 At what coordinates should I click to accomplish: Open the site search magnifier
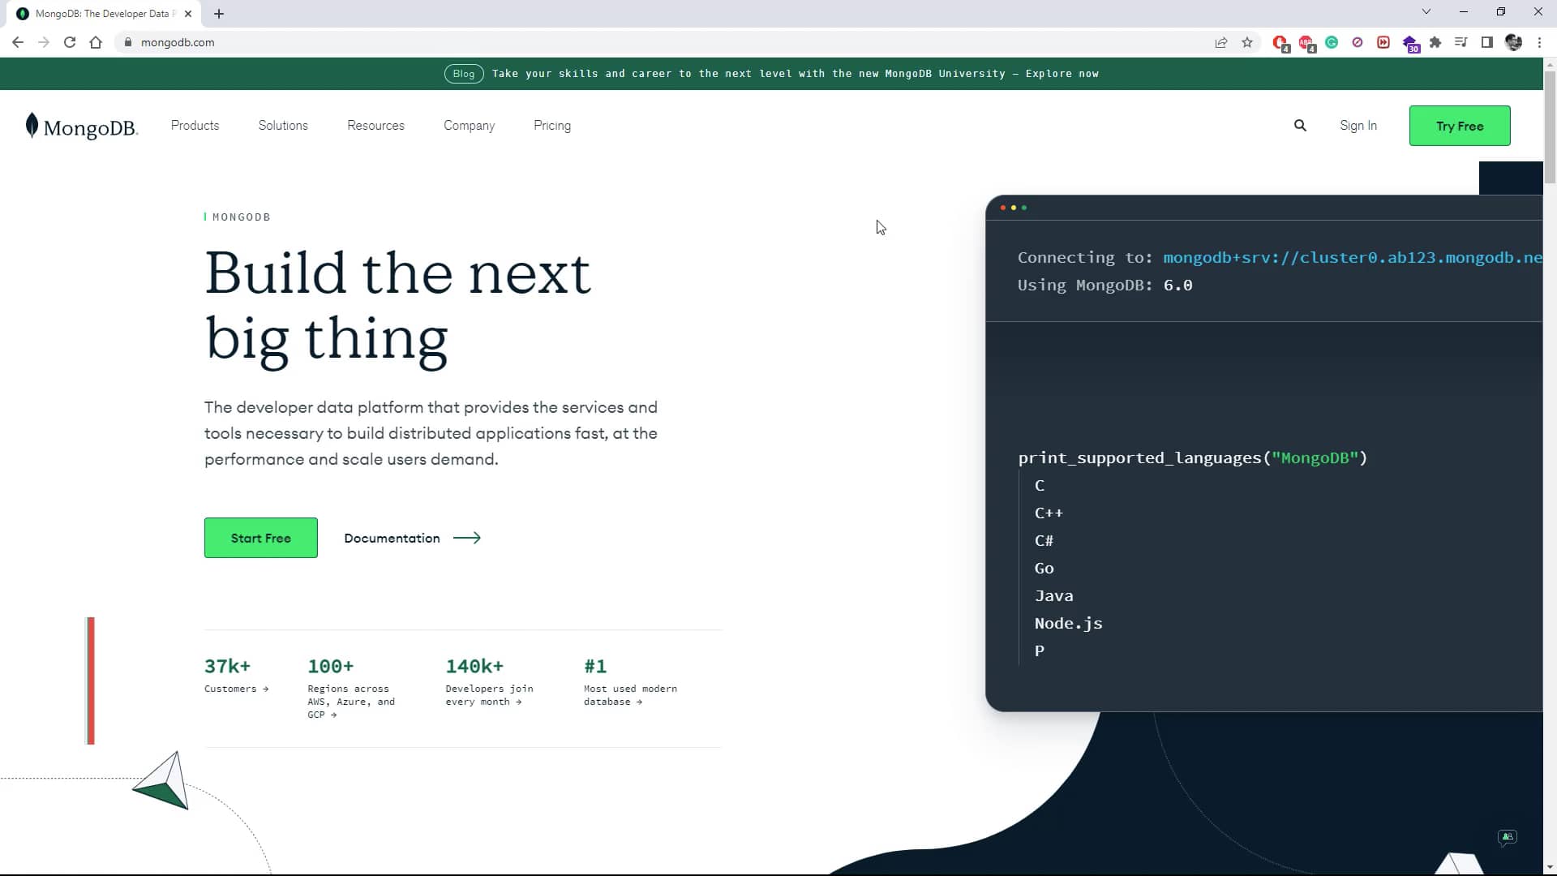1300,125
